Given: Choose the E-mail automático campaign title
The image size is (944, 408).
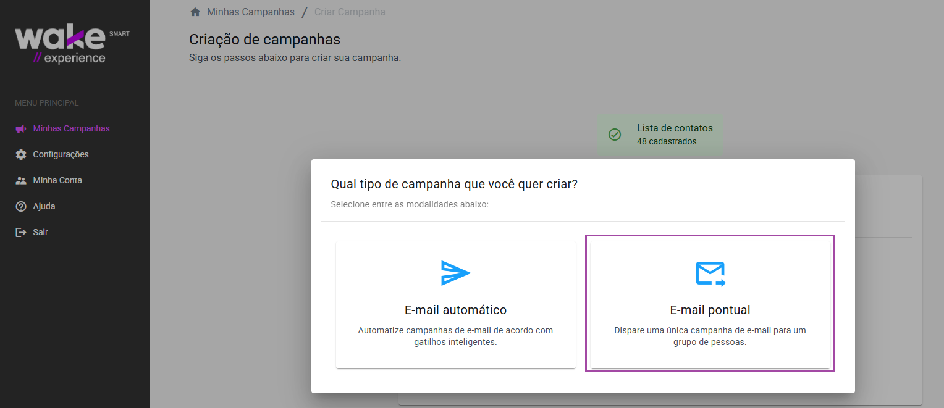Looking at the screenshot, I should (456, 310).
